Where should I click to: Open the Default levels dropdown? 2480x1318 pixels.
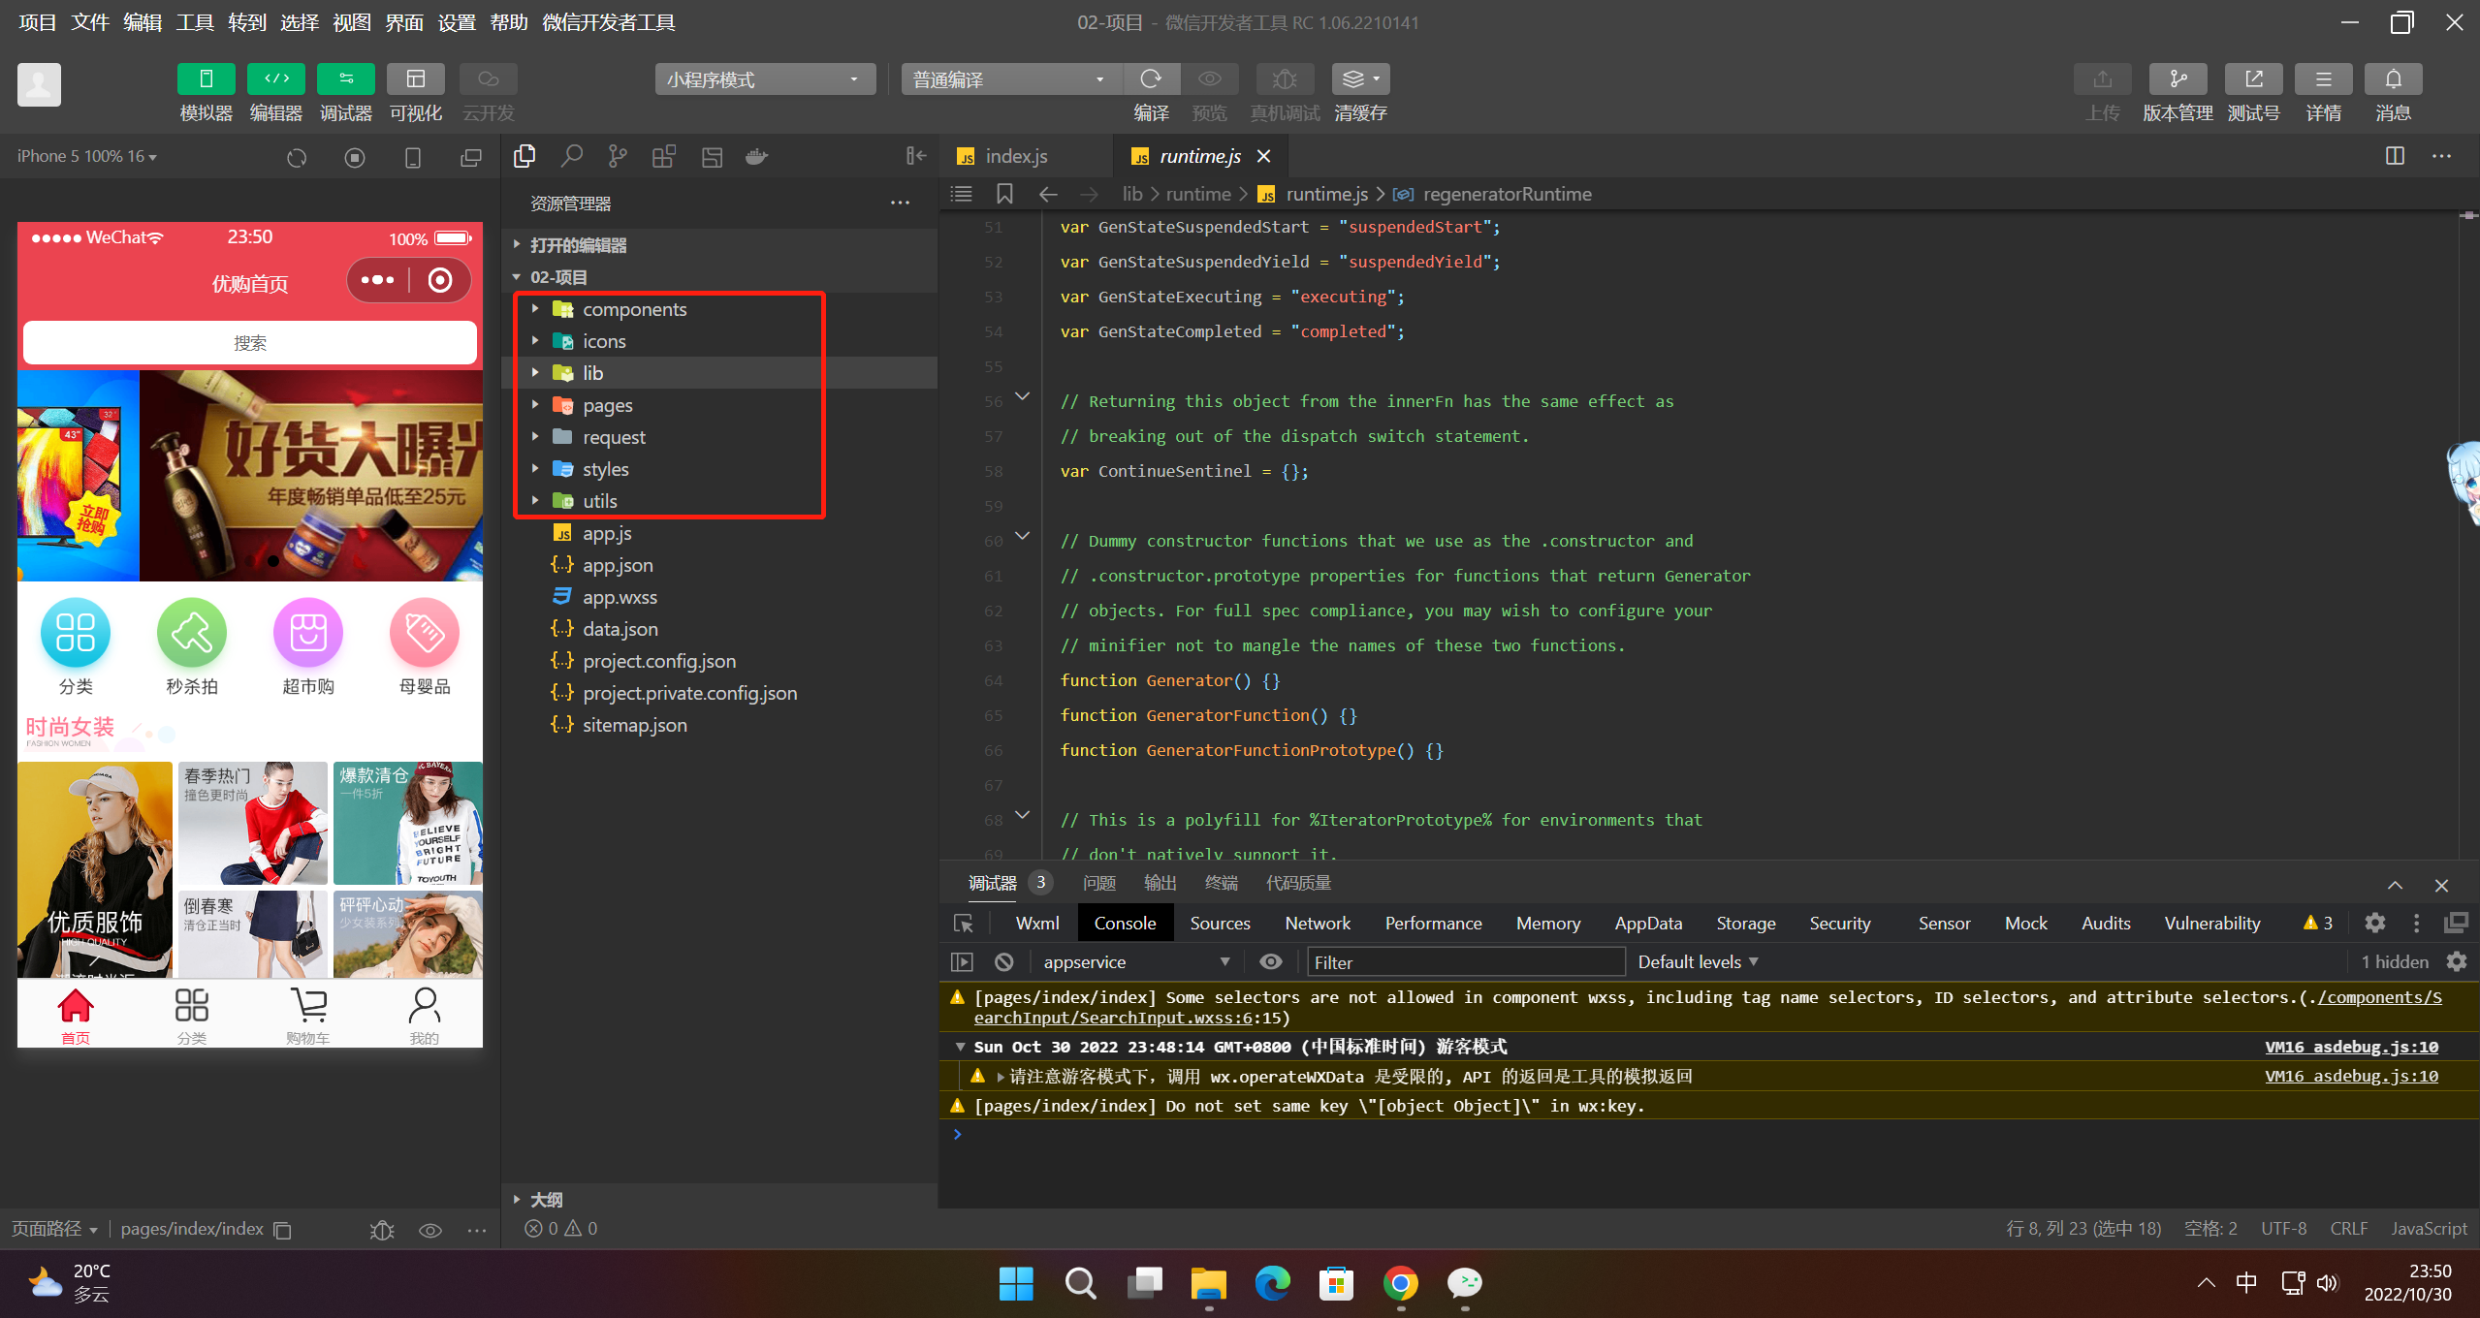click(x=1697, y=961)
